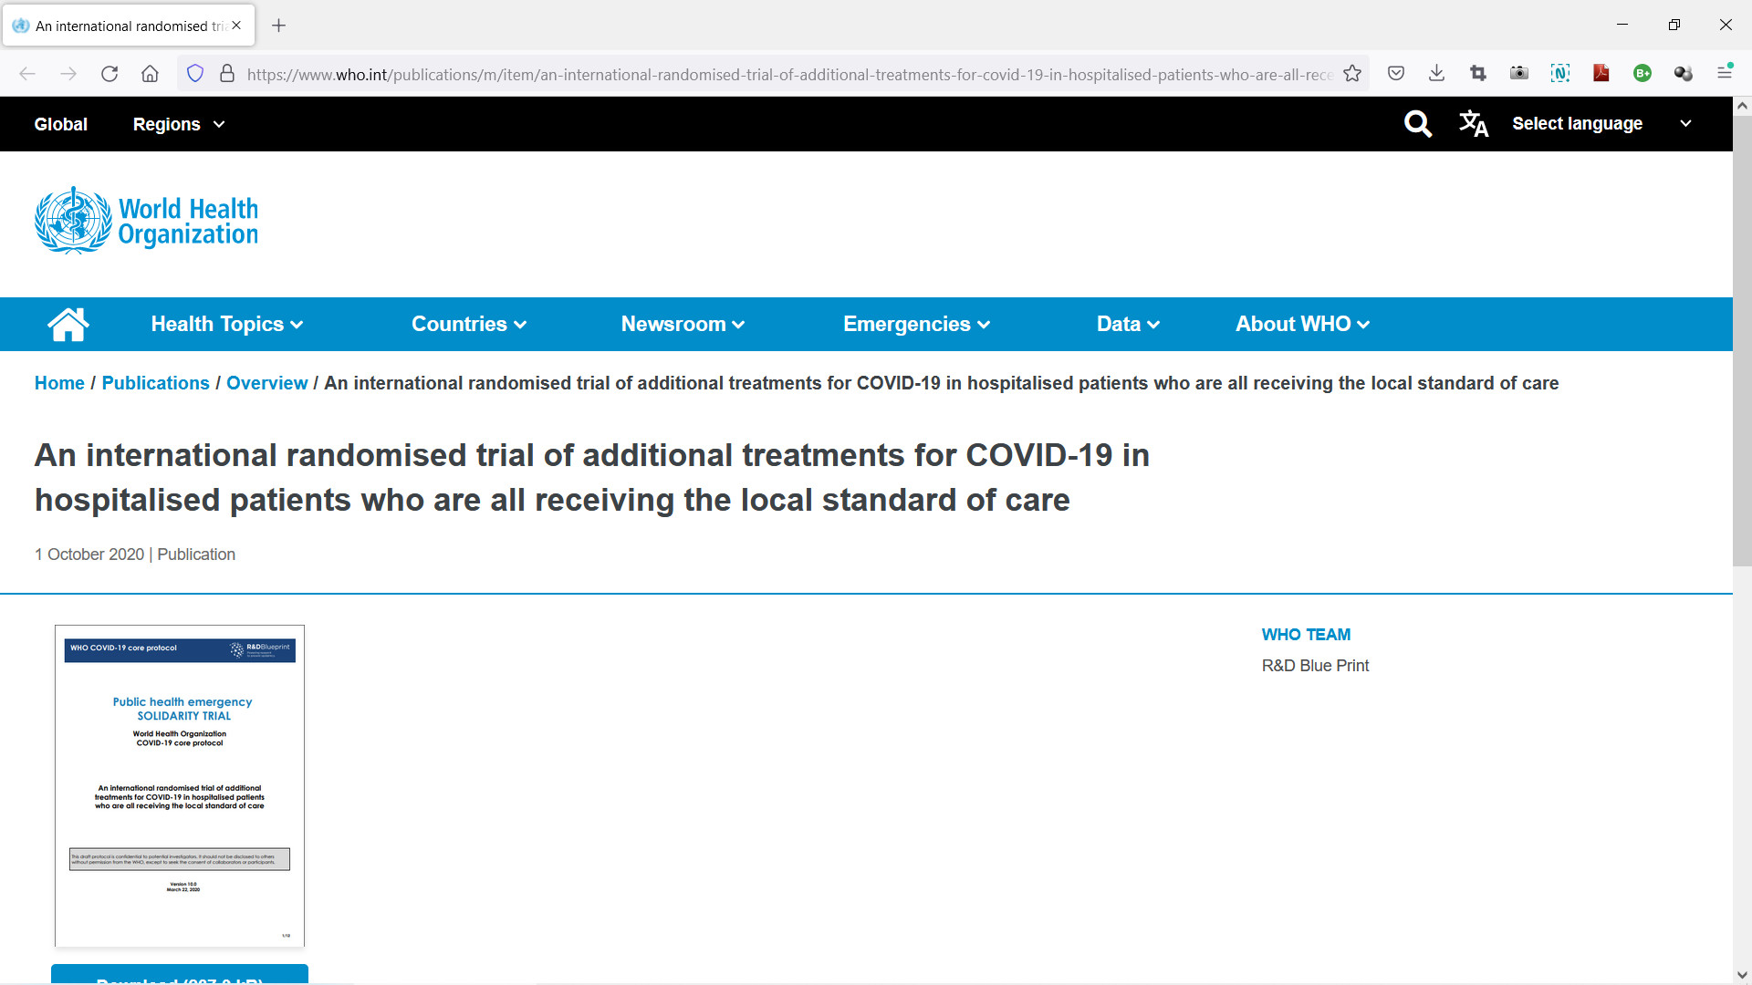Follow the Home breadcrumb link
Screen dimensions: 1752x985
(x=59, y=383)
